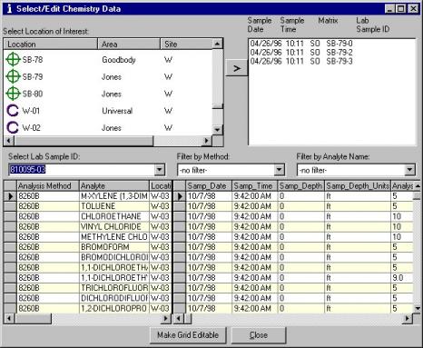Screen dimensions: 423x348
Task: Open the Filter by Method dropdown
Action: [x=280, y=170]
